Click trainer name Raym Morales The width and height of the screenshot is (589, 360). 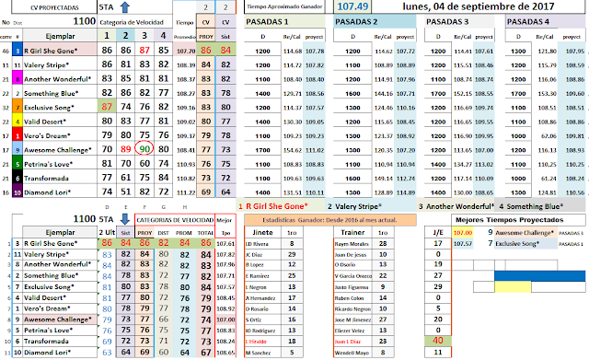coord(352,244)
